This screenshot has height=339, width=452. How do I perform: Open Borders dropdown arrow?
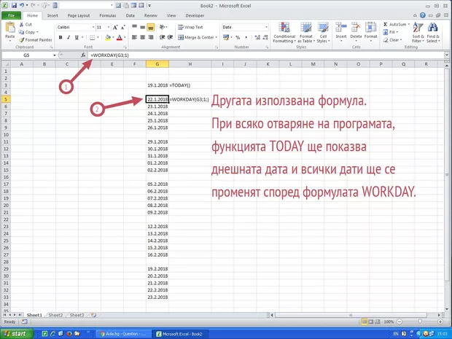pos(98,37)
